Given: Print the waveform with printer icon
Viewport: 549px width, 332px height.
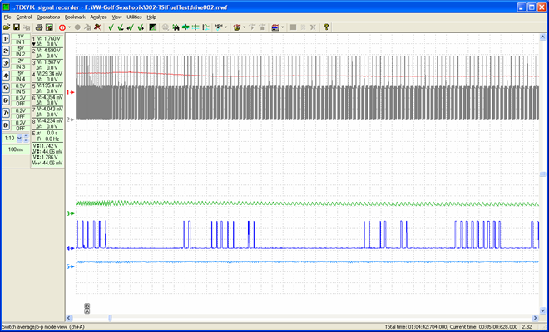Looking at the screenshot, I should coord(39,27).
